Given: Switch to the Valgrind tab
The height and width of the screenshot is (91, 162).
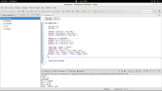Looking at the screenshot, I should [x=80, y=71].
